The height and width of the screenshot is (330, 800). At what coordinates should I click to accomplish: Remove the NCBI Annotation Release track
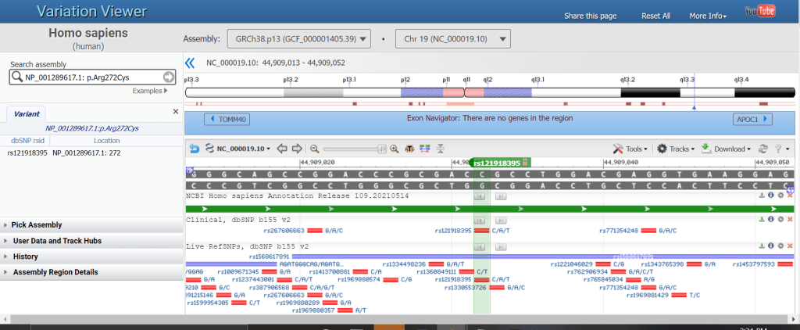tap(790, 195)
